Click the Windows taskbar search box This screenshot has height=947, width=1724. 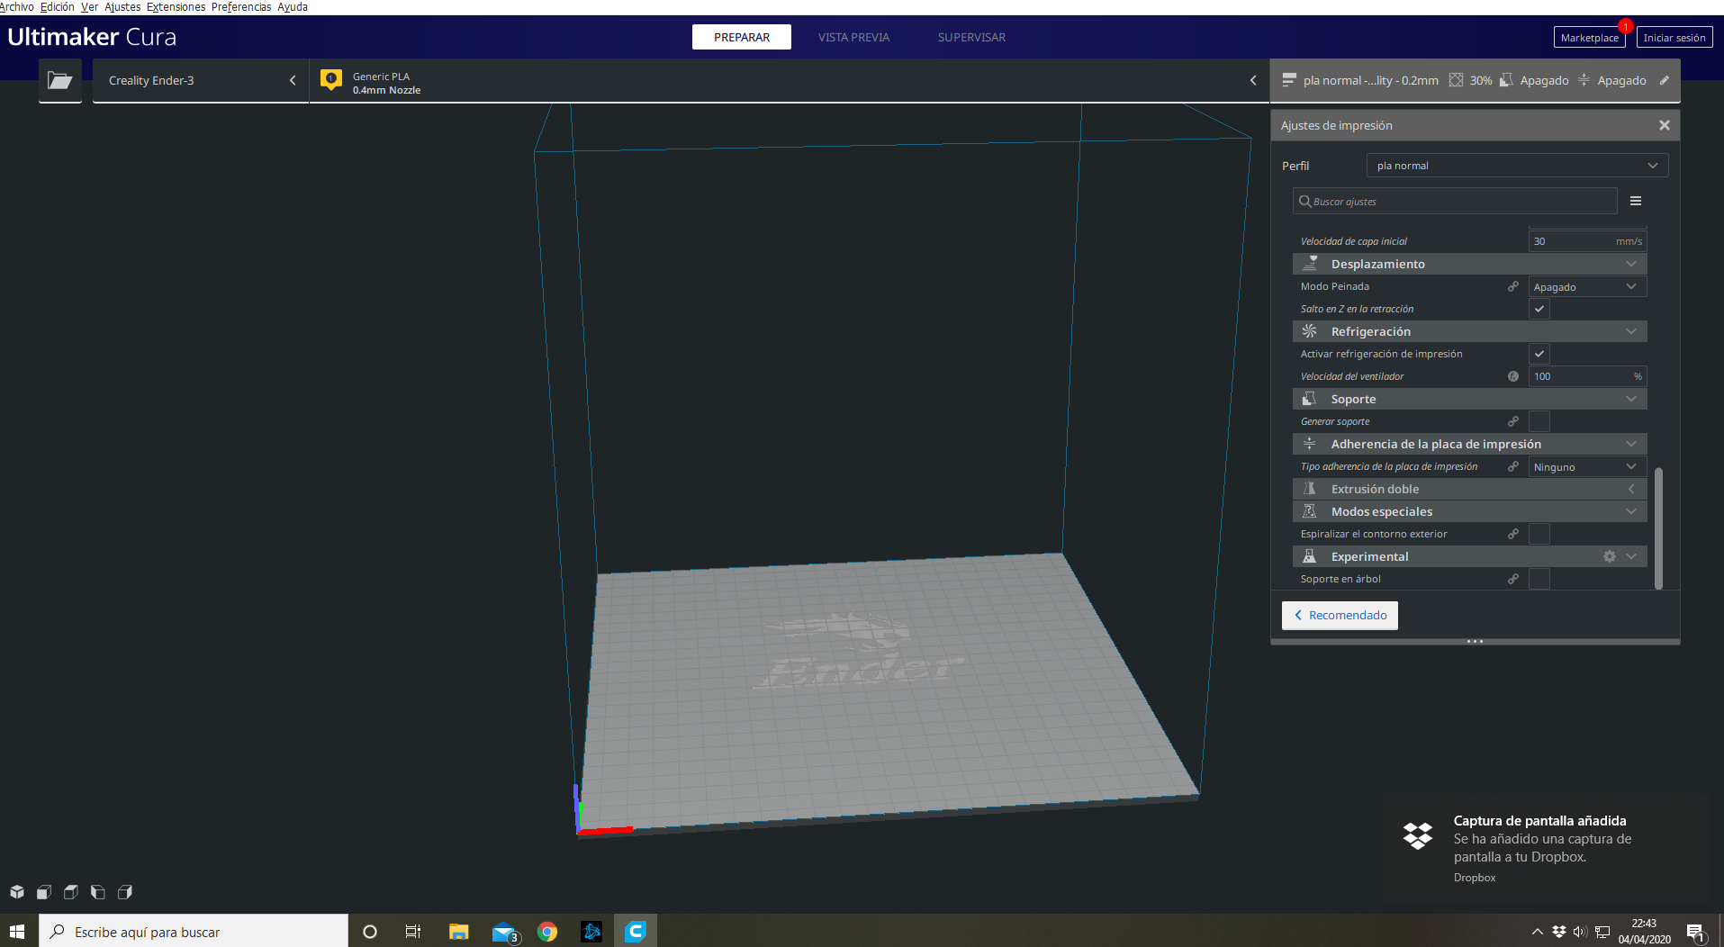(x=194, y=932)
